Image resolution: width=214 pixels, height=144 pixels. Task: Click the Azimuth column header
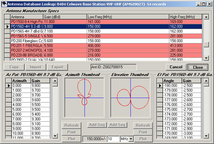click(x=21, y=81)
